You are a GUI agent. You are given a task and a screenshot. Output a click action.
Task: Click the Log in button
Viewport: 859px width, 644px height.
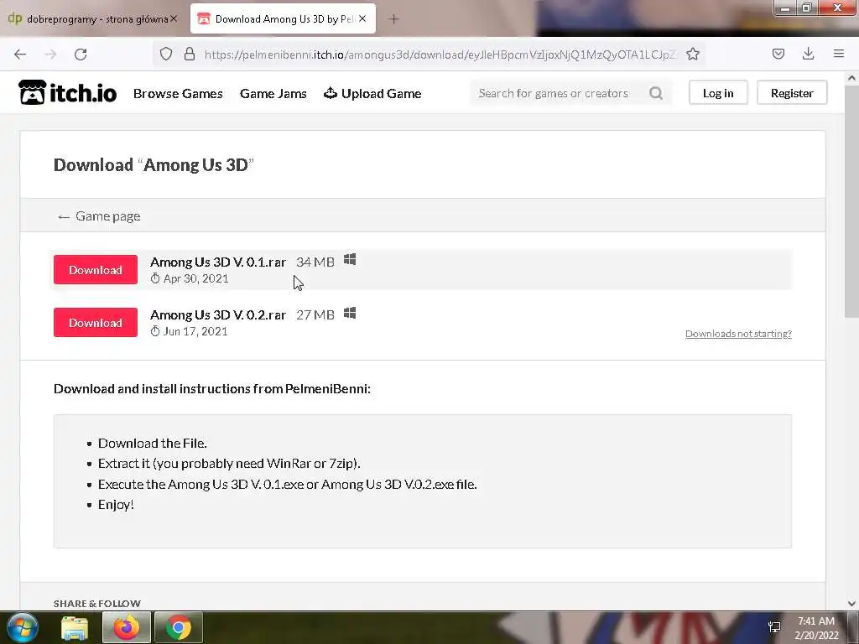718,92
